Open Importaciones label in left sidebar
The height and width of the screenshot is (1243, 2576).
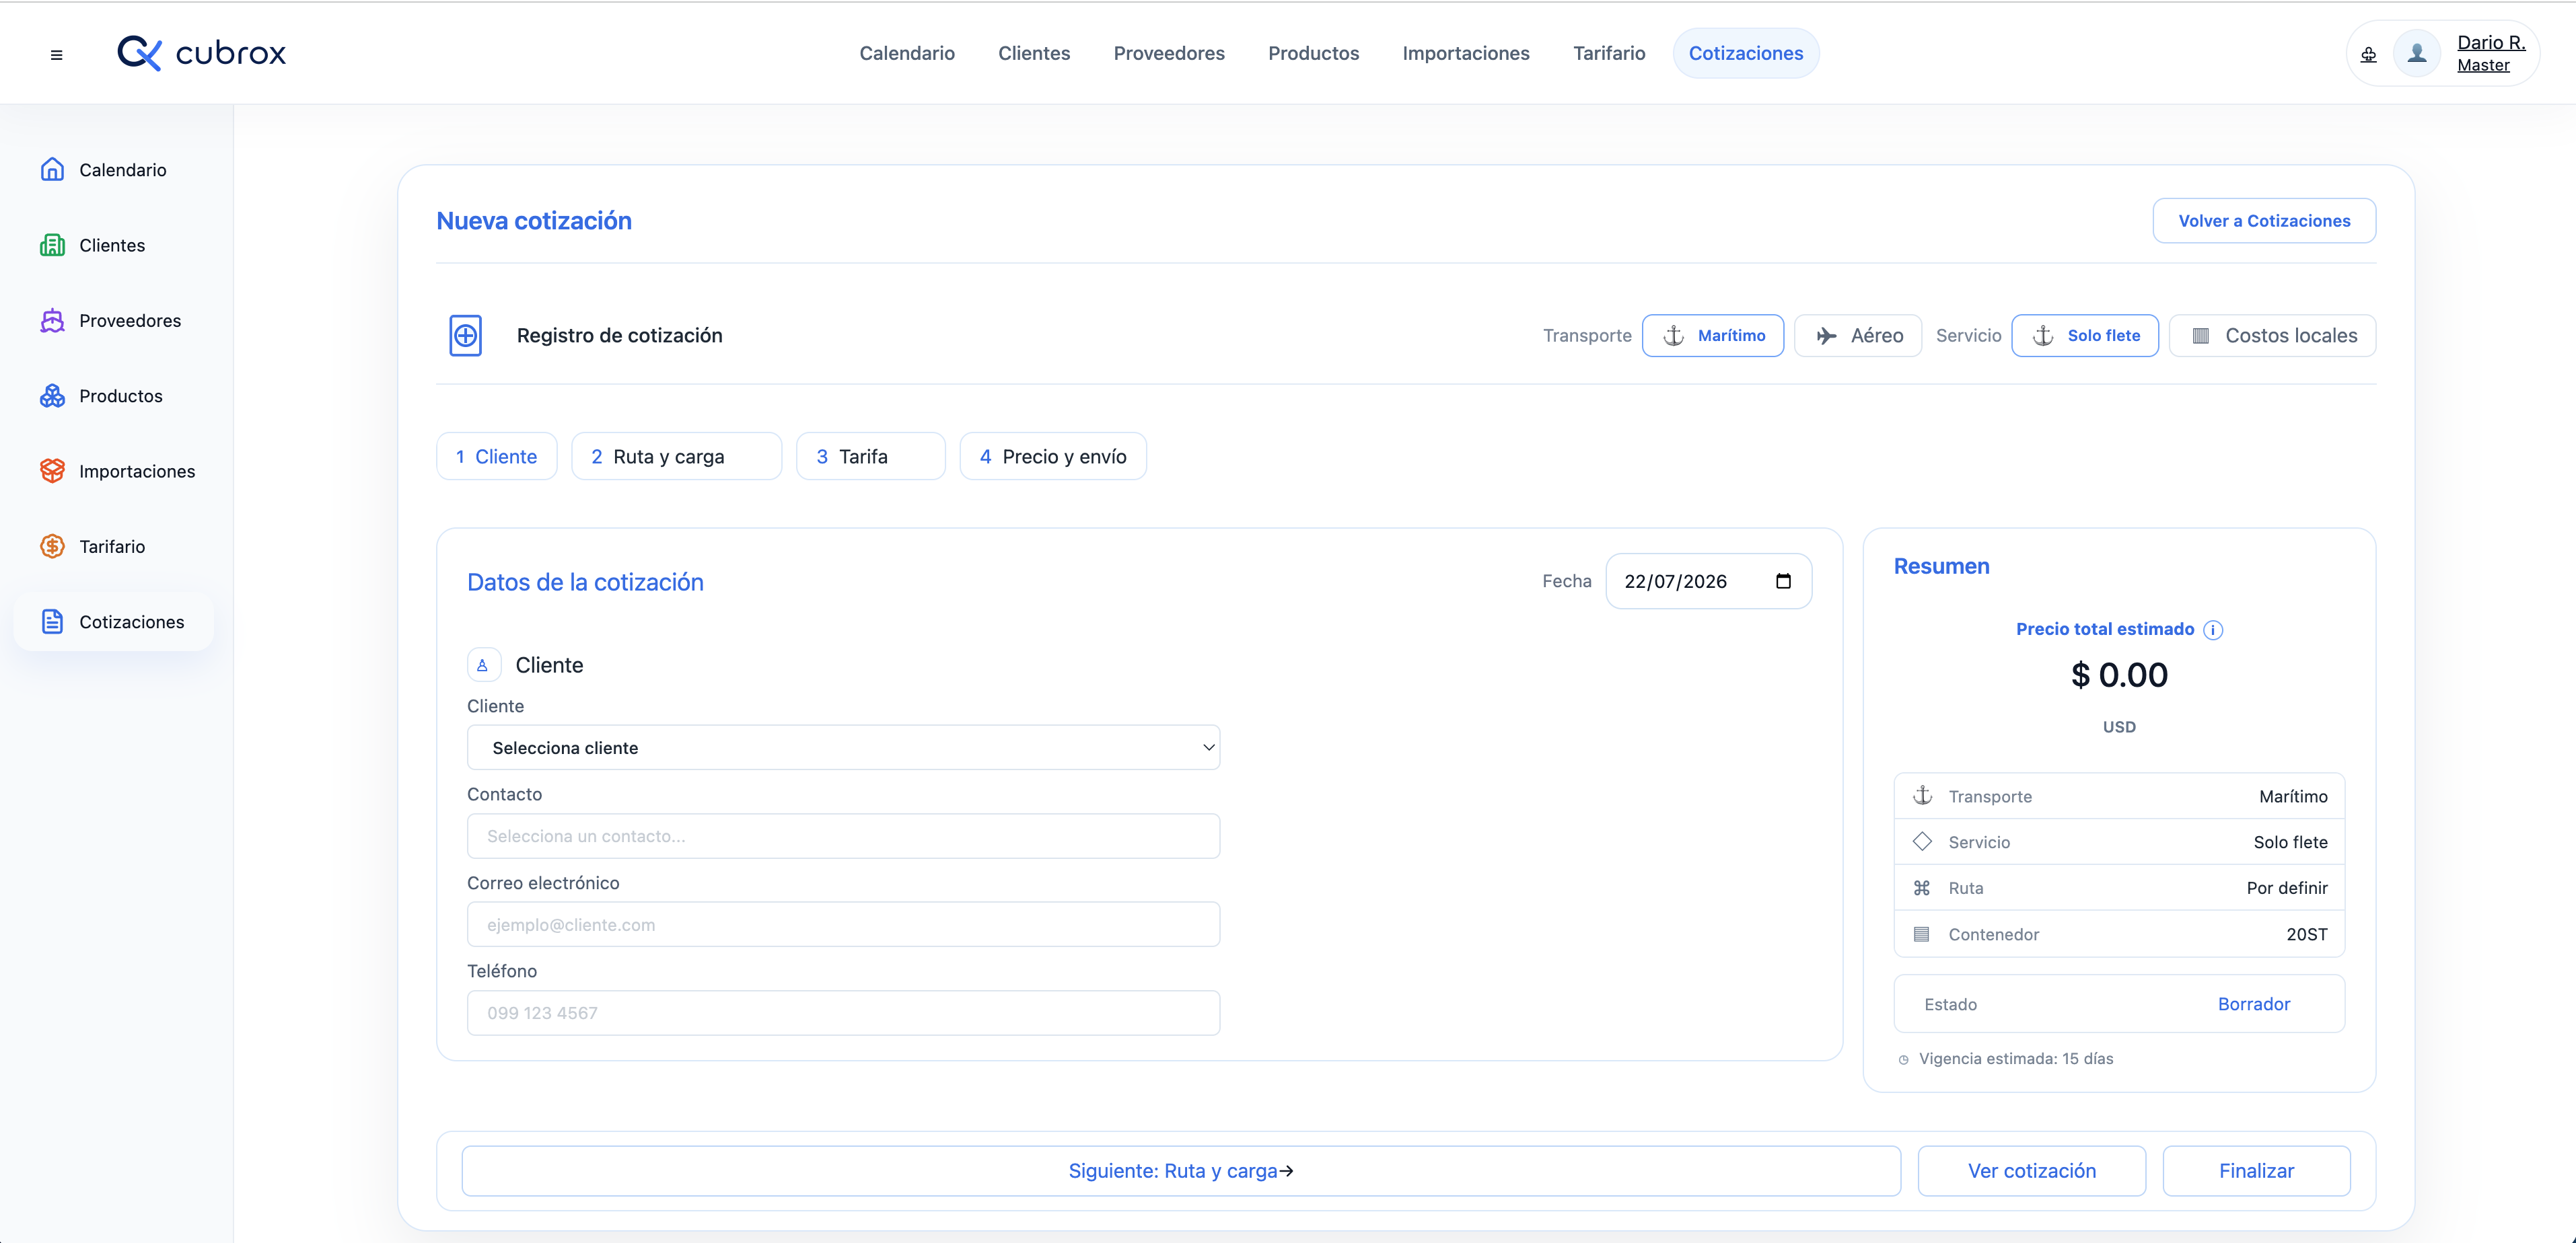tap(137, 472)
